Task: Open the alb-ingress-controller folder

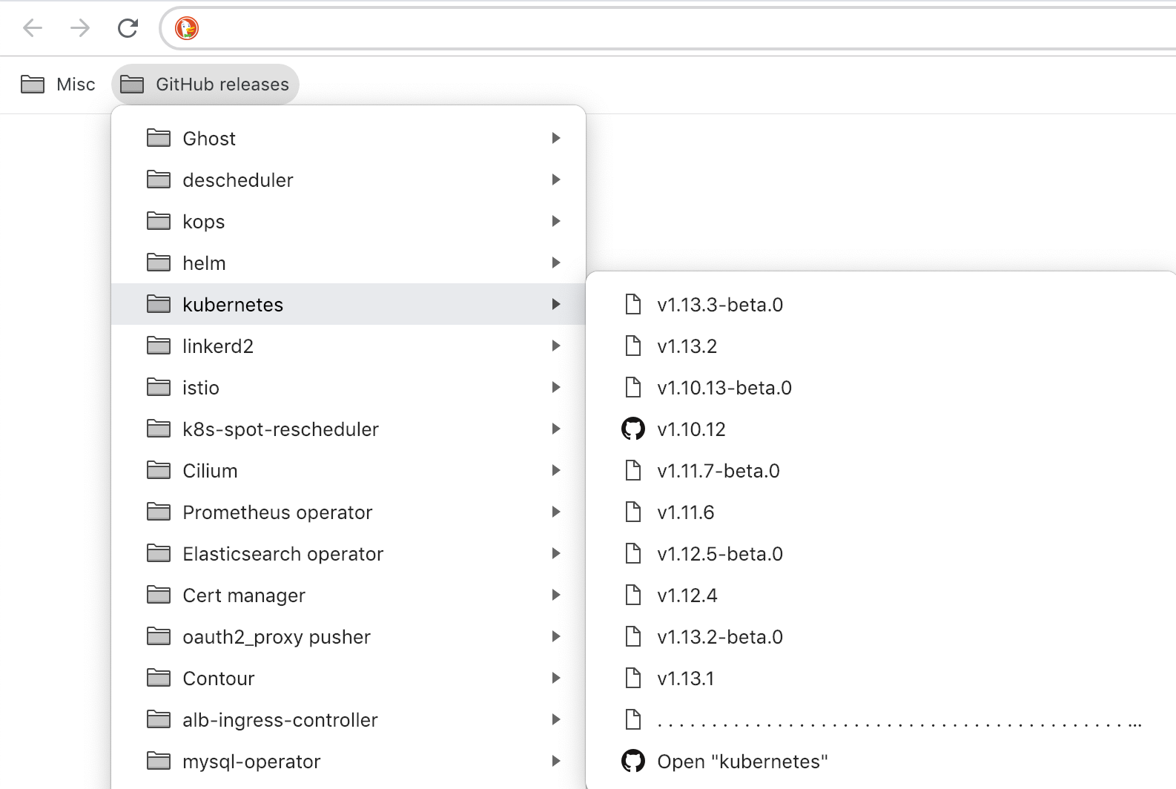Action: 348,719
